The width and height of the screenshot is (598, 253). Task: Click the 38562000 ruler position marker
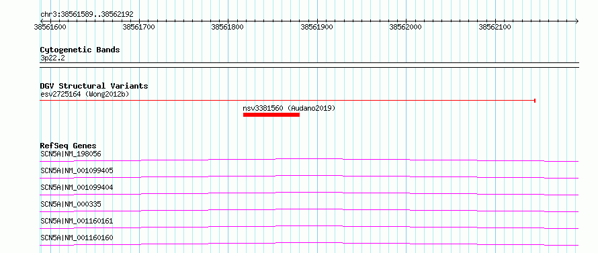pyautogui.click(x=405, y=27)
